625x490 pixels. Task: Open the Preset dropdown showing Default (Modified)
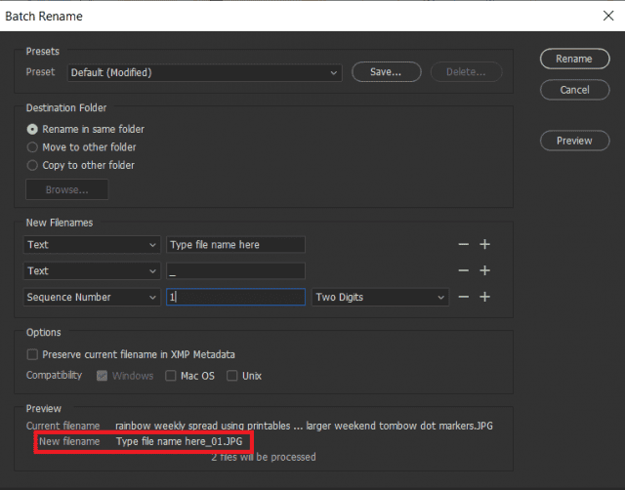click(204, 72)
